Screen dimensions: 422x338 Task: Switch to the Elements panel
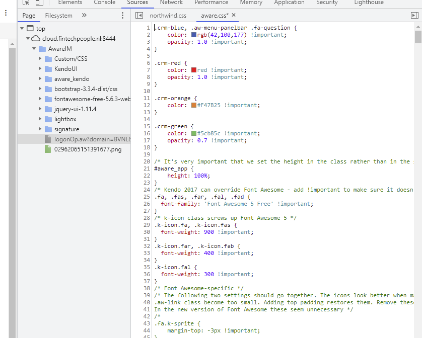point(70,3)
